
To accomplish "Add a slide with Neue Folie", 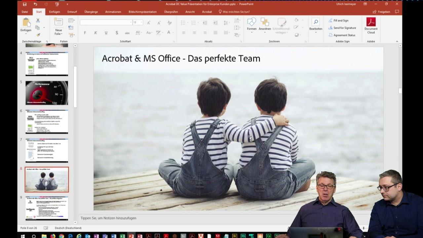I will pyautogui.click(x=58, y=26).
